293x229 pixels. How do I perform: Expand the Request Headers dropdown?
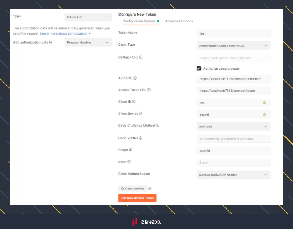point(88,43)
